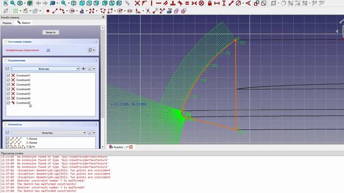
Task: Uncheck the Constraint3 checkbox
Action: 9,85
